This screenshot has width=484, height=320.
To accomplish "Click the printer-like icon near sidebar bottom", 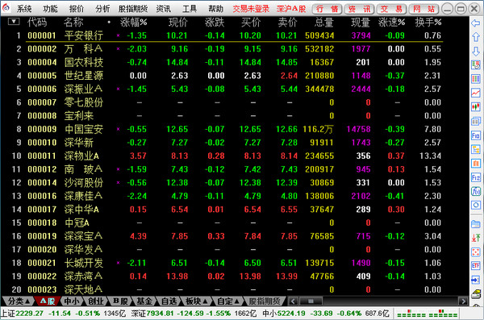I will coord(476,293).
